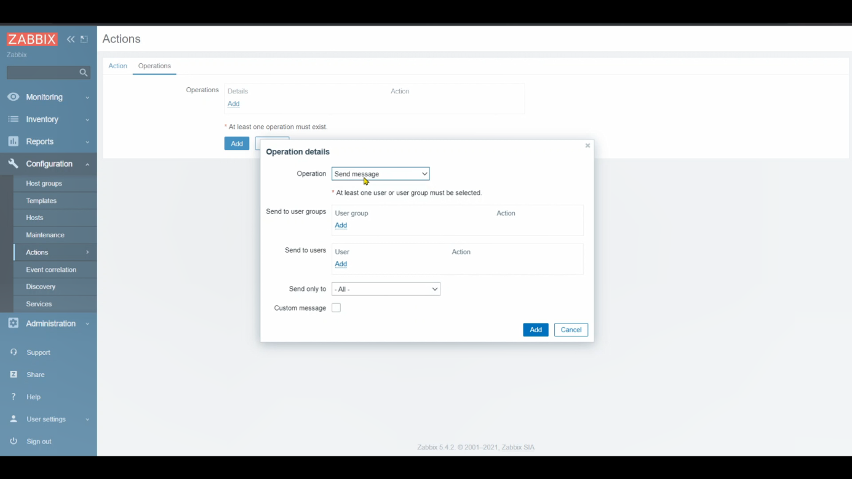Image resolution: width=852 pixels, height=479 pixels.
Task: Click the Support headset icon
Action: pos(14,352)
